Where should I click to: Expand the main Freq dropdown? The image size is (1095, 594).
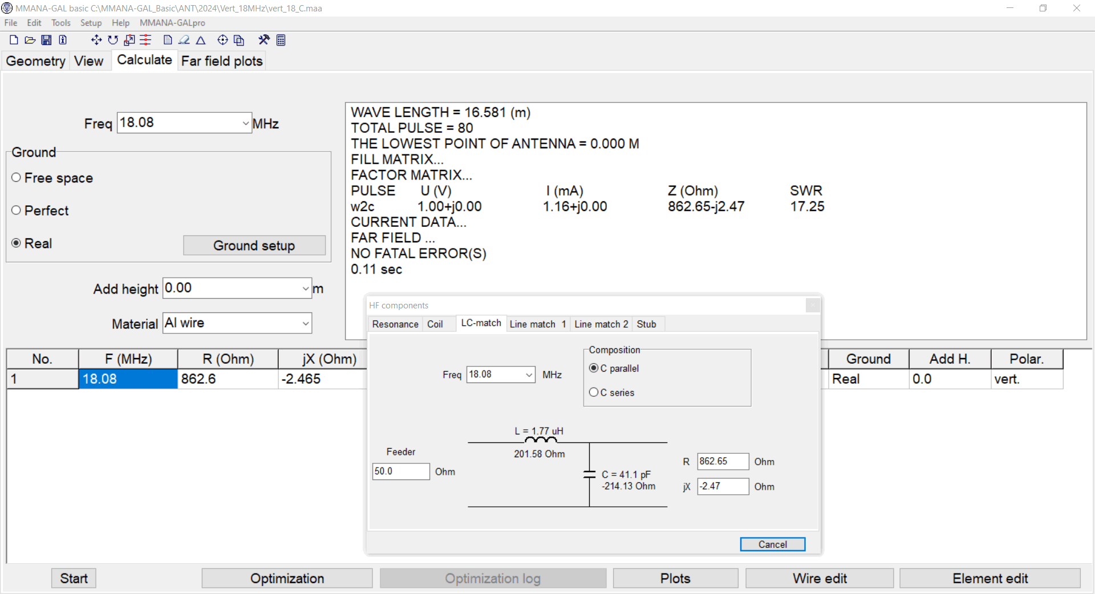click(245, 123)
